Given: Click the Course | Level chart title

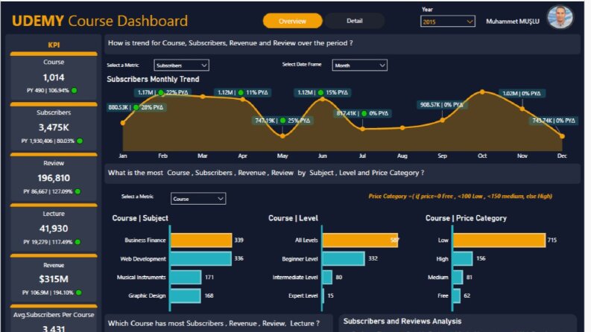Looking at the screenshot, I should (x=293, y=218).
